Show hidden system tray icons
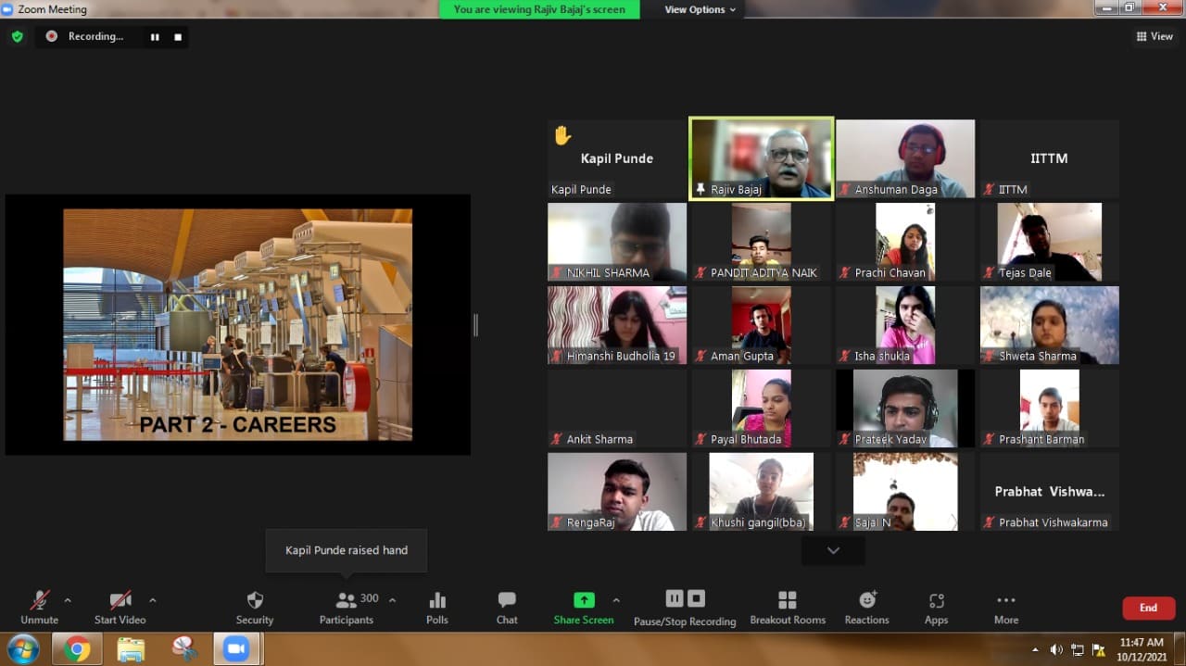Viewport: 1186px width, 666px height. click(1036, 649)
